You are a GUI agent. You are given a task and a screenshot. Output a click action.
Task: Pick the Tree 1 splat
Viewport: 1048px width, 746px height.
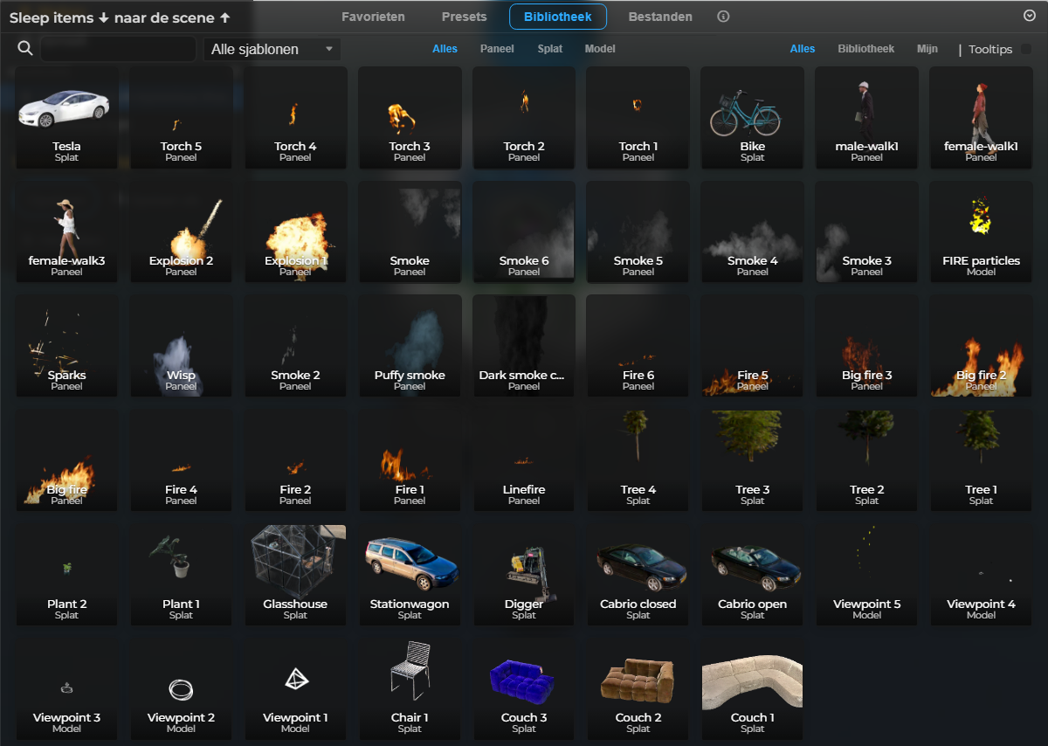981,460
